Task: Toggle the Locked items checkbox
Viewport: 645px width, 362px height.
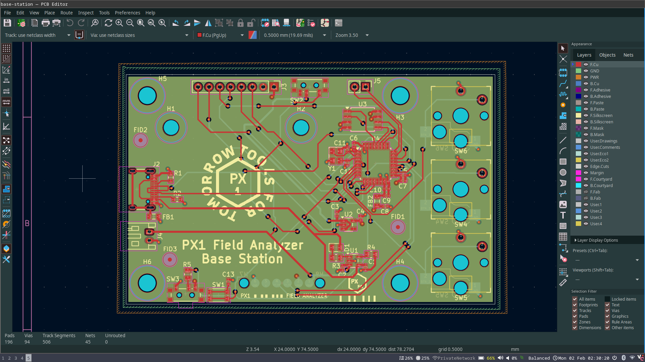Action: tap(607, 299)
